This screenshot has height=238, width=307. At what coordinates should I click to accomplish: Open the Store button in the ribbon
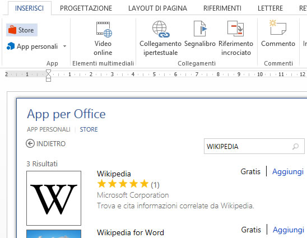pos(21,30)
